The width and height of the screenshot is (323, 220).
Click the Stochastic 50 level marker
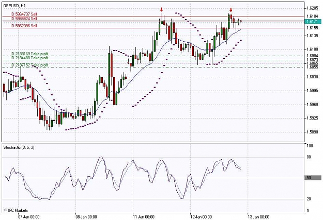point(313,178)
